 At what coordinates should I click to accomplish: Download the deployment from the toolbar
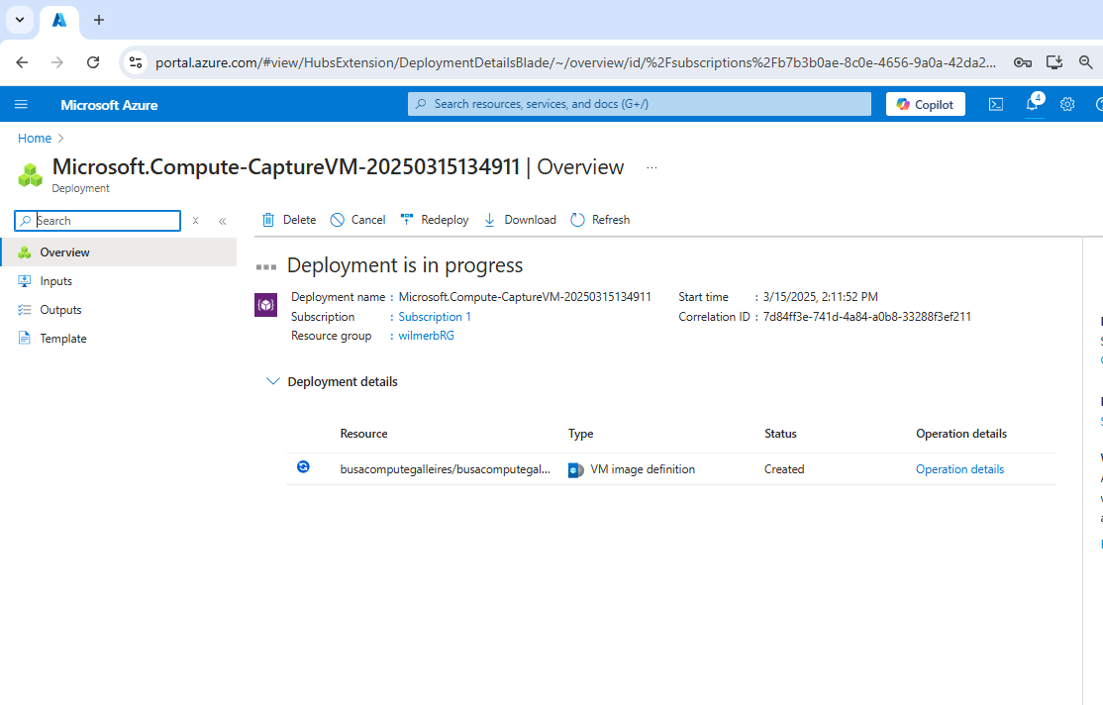coord(520,220)
